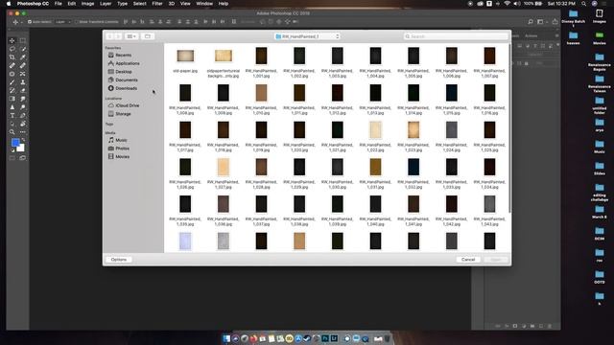Open the Auto-Select Layer dropdown
Viewport: 614px width, 345px height.
tap(63, 22)
